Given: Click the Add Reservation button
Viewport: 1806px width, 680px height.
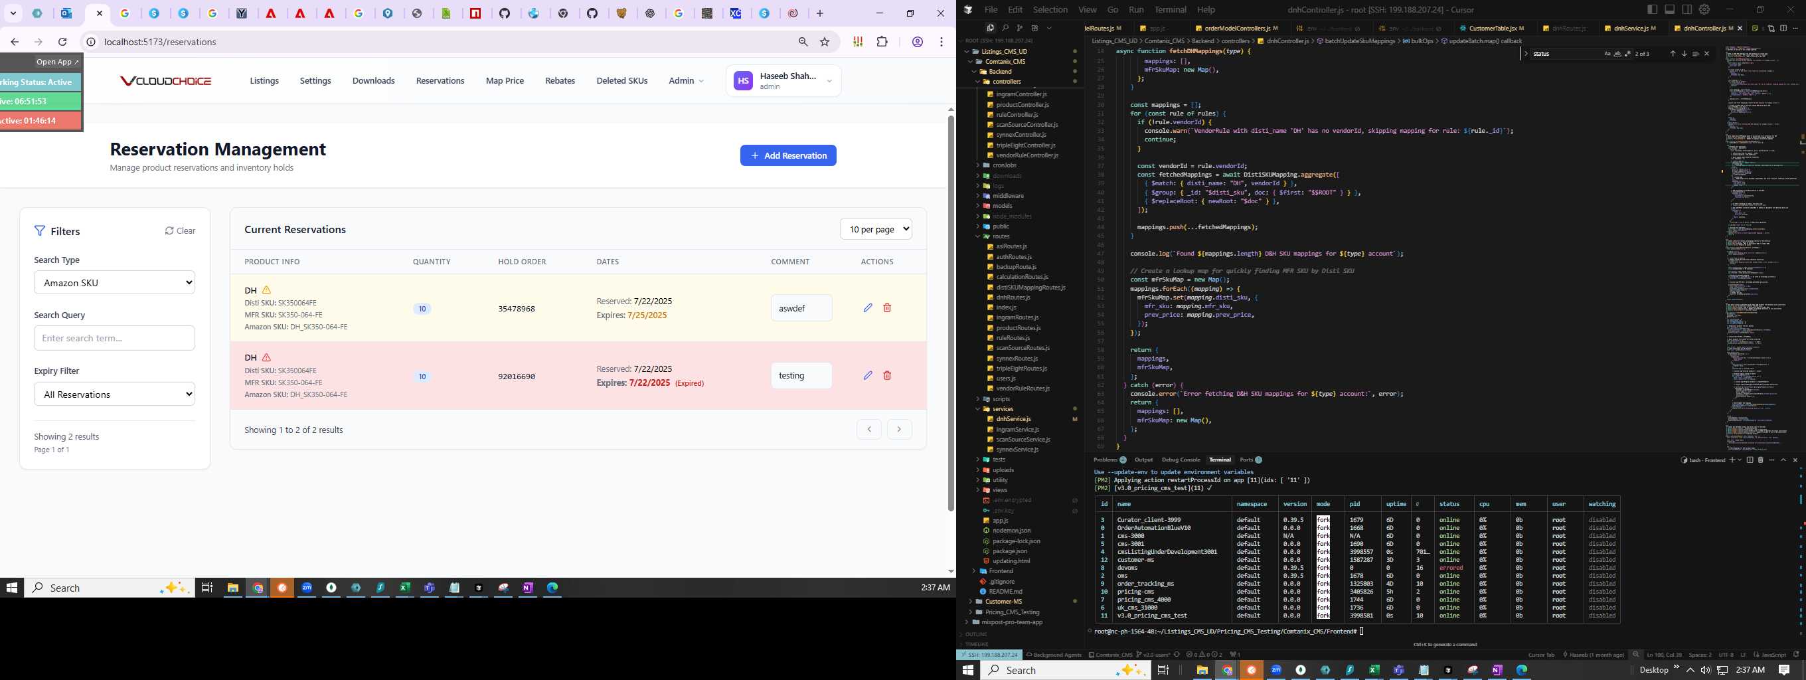Looking at the screenshot, I should pyautogui.click(x=788, y=155).
